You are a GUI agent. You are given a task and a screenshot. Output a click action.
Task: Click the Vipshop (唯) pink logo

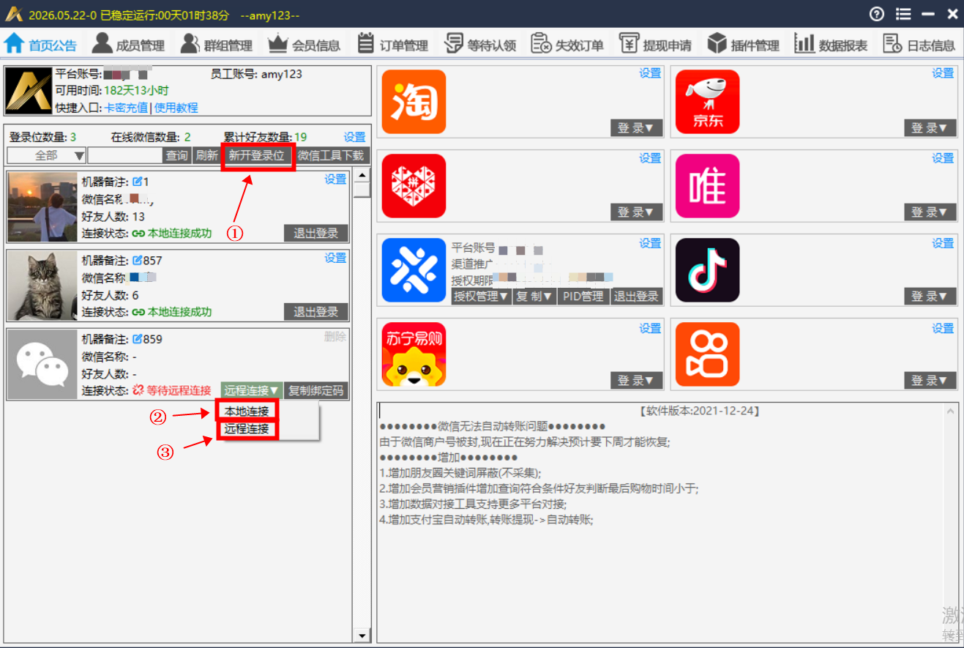(707, 186)
